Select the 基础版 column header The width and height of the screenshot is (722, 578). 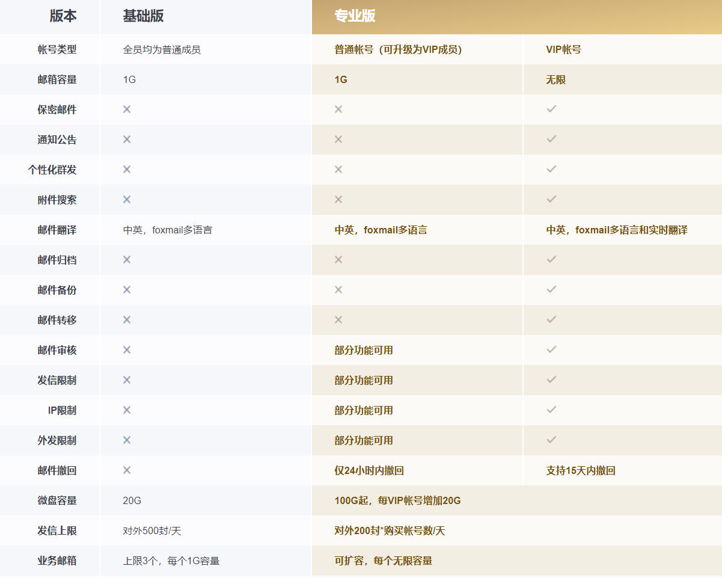(143, 16)
